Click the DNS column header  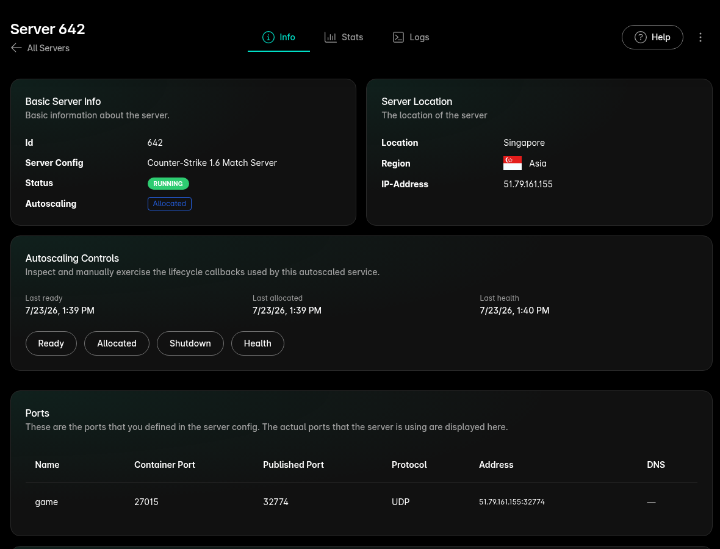[x=656, y=465]
